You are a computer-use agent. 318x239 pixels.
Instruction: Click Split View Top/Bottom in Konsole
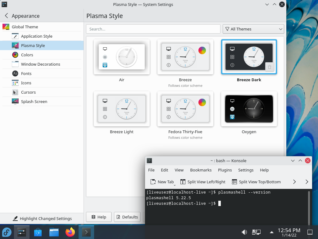(256, 182)
